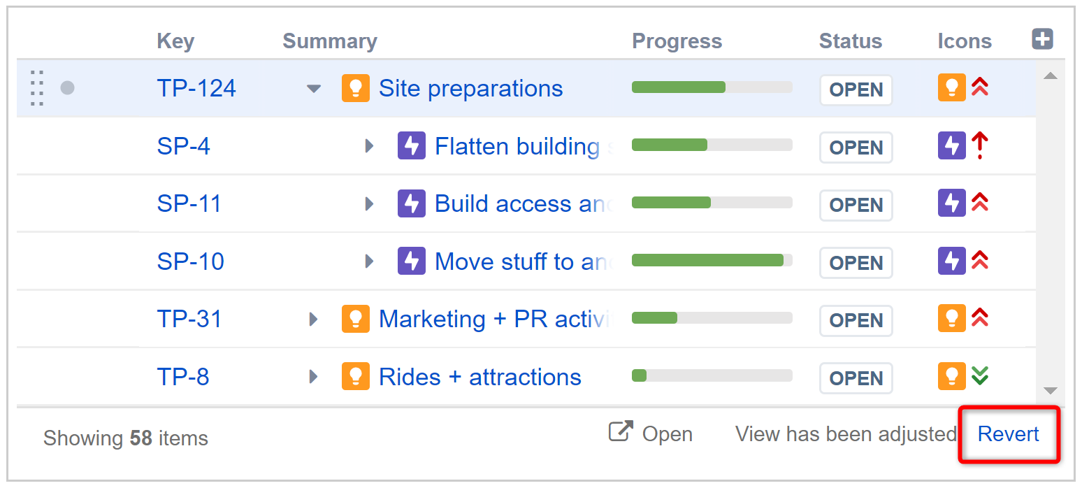The height and width of the screenshot is (488, 1082).
Task: Click the orange lightbulb icon beside Site preparations
Action: pos(355,89)
